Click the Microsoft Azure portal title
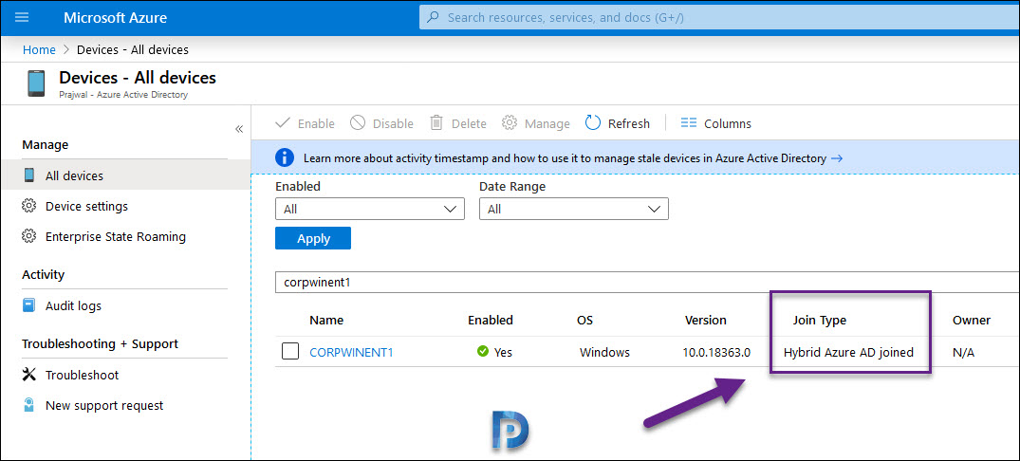The width and height of the screenshot is (1020, 461). (x=115, y=18)
